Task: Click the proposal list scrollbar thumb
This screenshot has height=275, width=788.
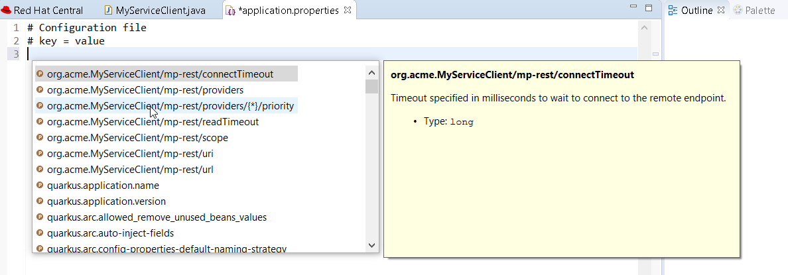Action: pyautogui.click(x=372, y=86)
